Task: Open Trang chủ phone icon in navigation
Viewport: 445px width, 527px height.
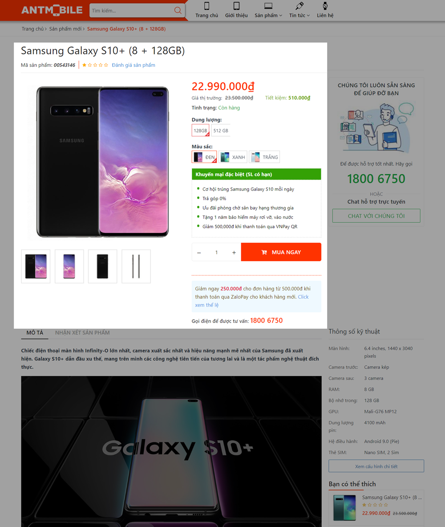Action: click(x=207, y=6)
